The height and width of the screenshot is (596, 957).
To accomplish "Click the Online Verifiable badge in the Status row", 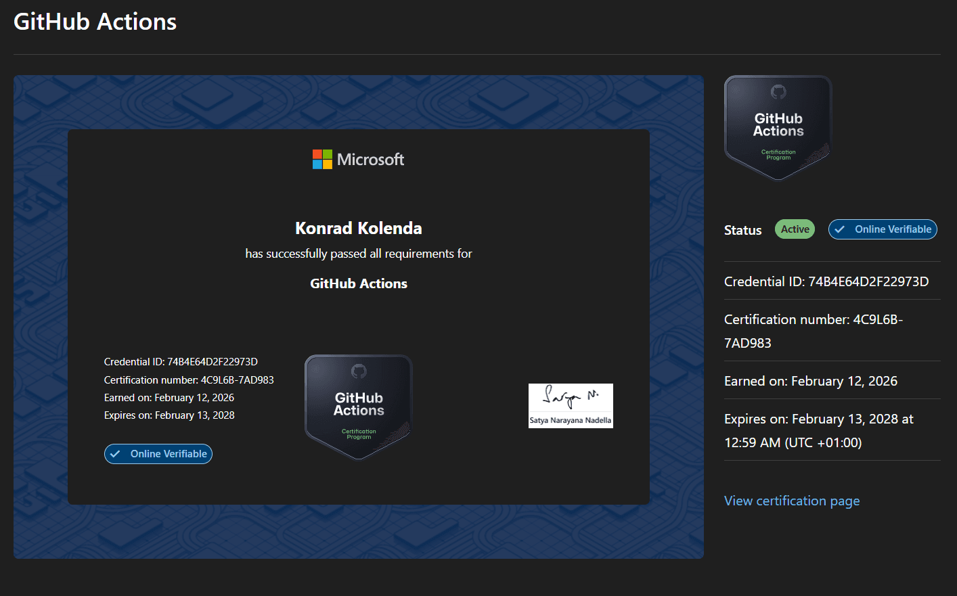I will click(883, 229).
